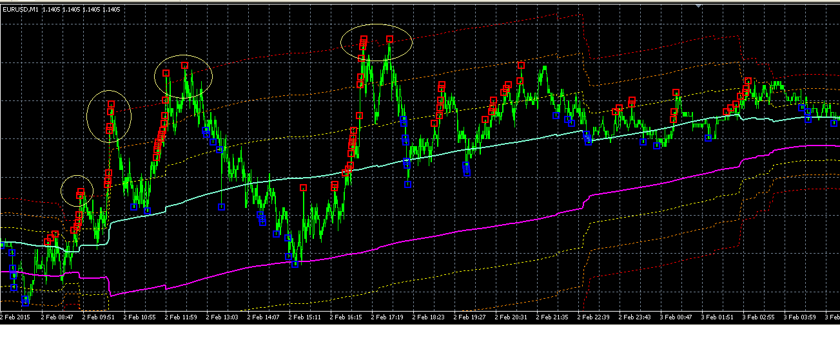Screen dimensions: 840x338
Task: Click the '2 Feb 08:47' time axis label
Action: [x=57, y=317]
